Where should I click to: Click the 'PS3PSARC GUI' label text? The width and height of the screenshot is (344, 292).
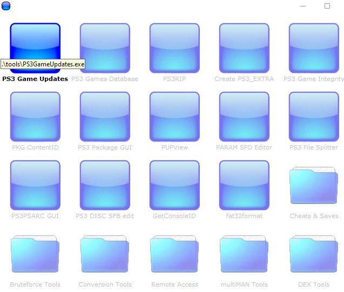tap(35, 216)
